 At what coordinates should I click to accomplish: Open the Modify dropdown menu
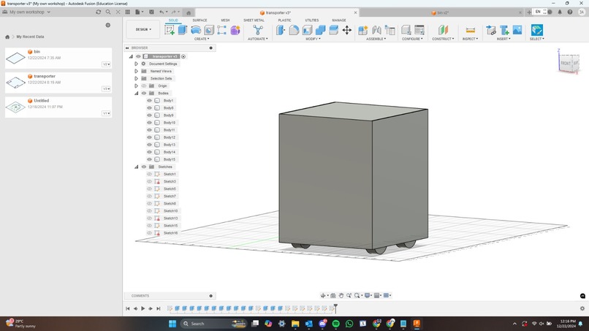313,39
